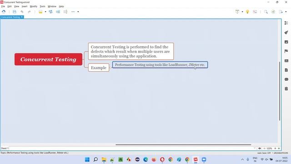The image size is (291, 164).
Task: Click the Export file icon
Action: (281, 12)
